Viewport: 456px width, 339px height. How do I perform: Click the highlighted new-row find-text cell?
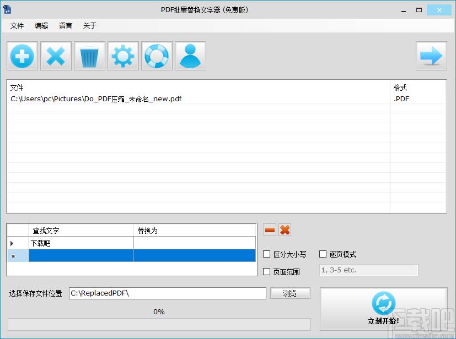pyautogui.click(x=81, y=255)
